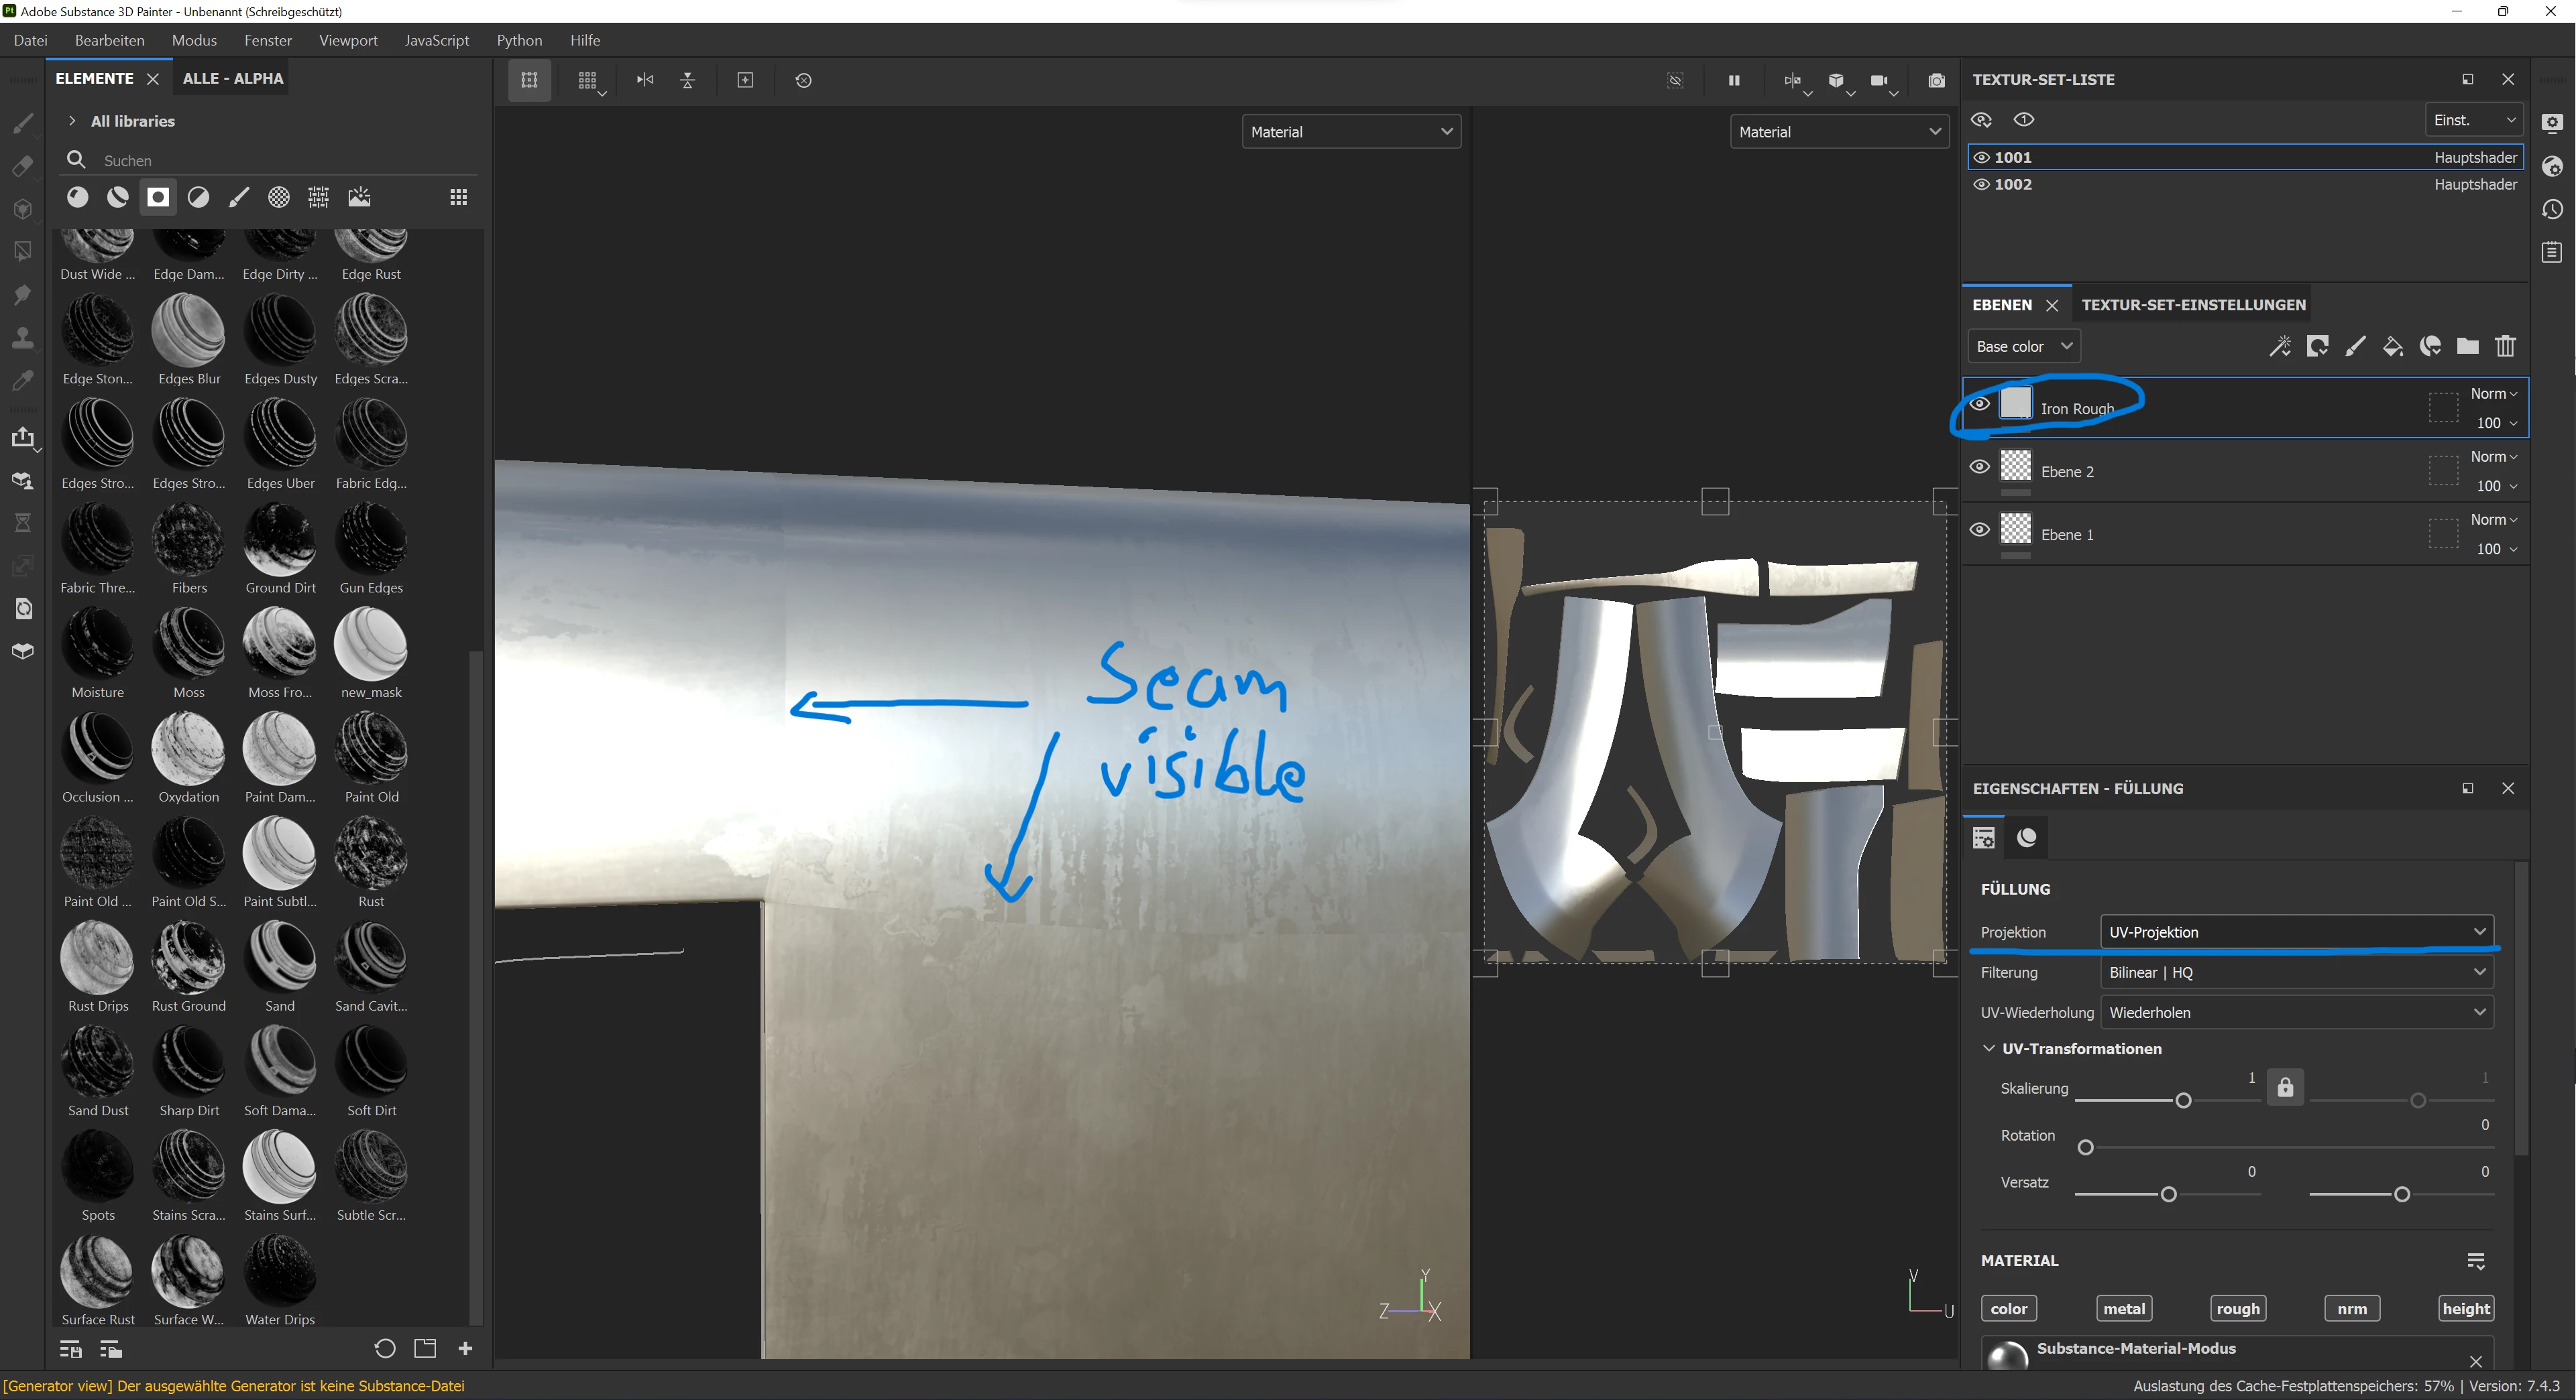2576x1400 pixels.
Task: Click the pause rendering icon in viewport toolbar
Action: coord(1734,81)
